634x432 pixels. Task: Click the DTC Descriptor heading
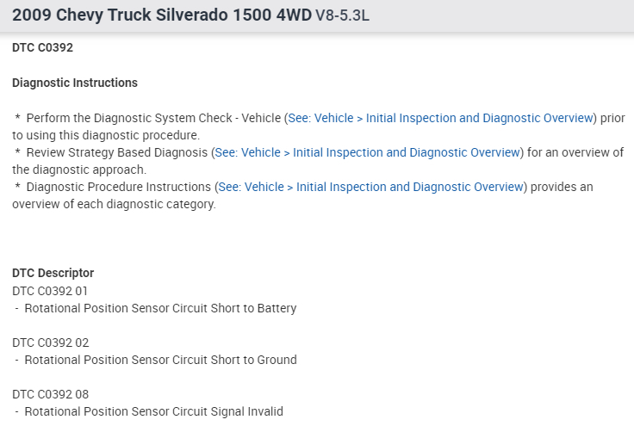[x=53, y=273]
